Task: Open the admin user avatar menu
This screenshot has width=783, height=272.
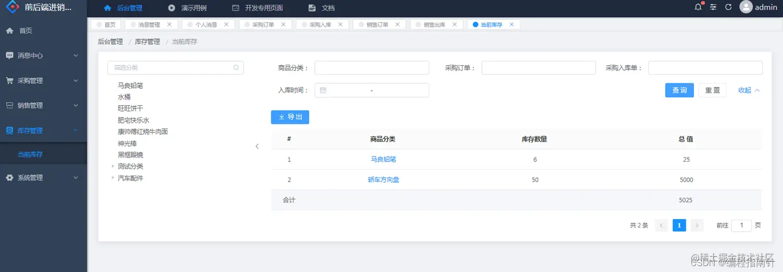Action: (x=746, y=7)
